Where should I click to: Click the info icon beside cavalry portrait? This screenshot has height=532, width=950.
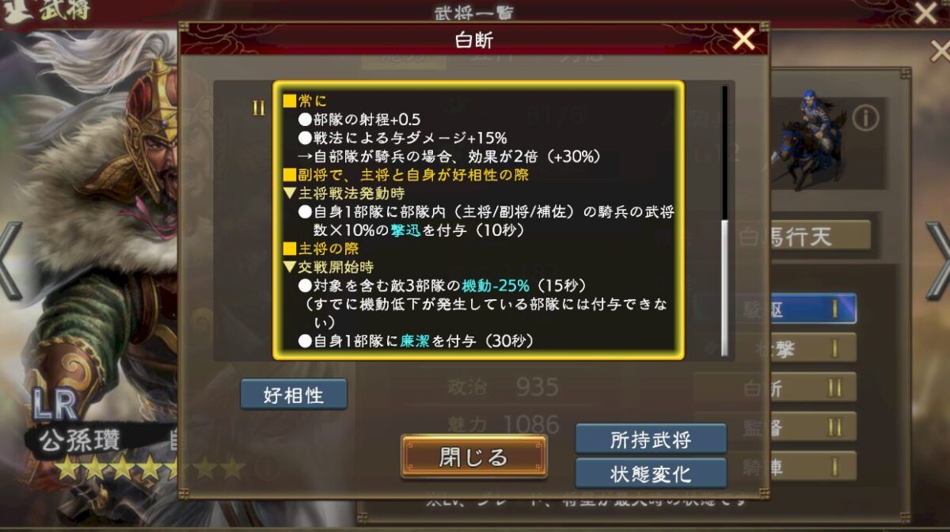[865, 119]
